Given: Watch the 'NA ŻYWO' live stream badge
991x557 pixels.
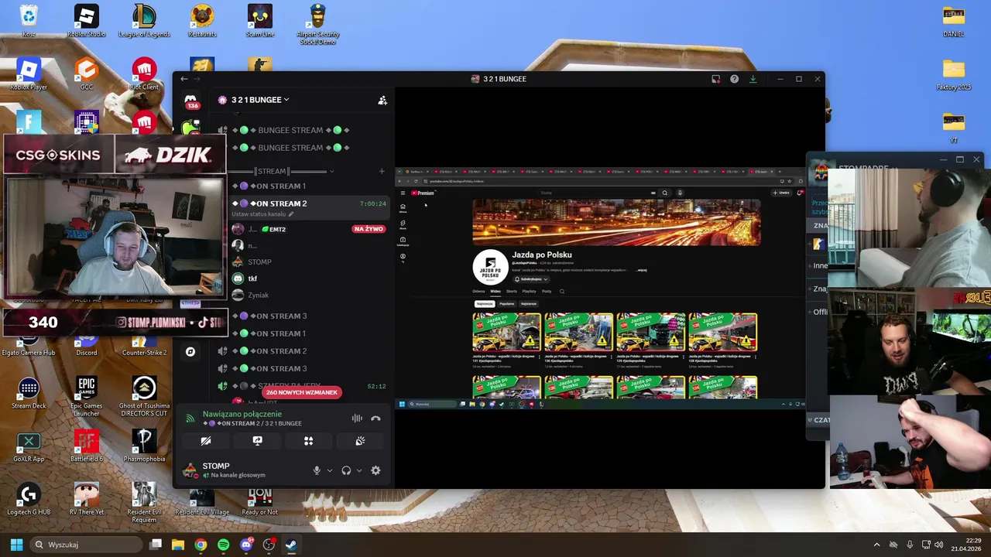Looking at the screenshot, I should 369,229.
